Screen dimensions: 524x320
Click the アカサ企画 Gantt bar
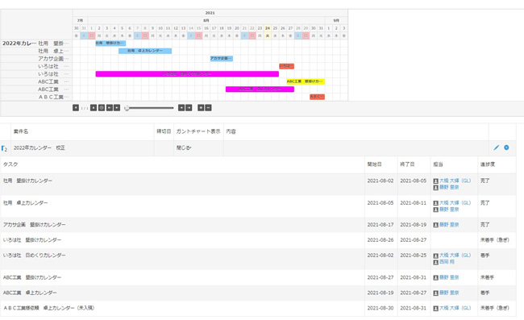222,59
